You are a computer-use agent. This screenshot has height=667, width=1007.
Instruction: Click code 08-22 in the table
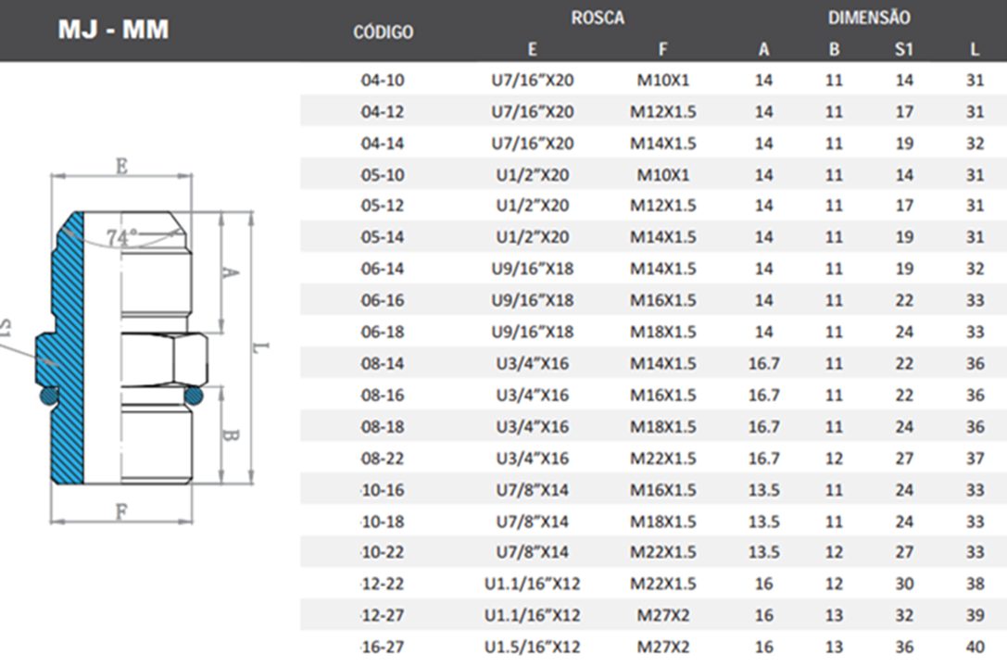click(x=384, y=459)
